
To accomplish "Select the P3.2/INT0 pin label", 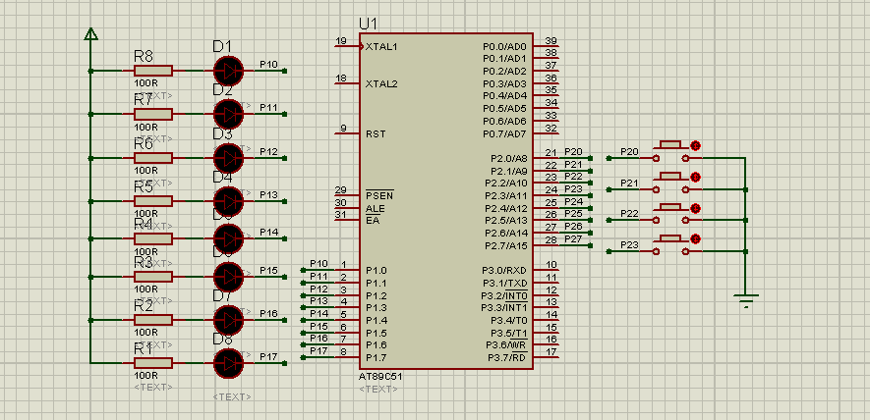I will (504, 295).
